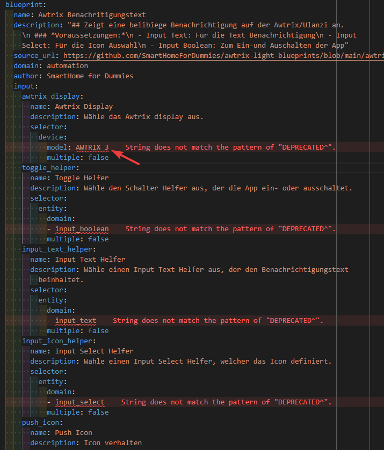Click the input_icon_helper key

[58, 341]
